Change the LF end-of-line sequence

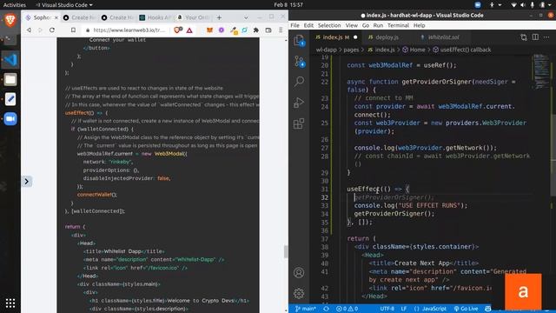point(403,309)
